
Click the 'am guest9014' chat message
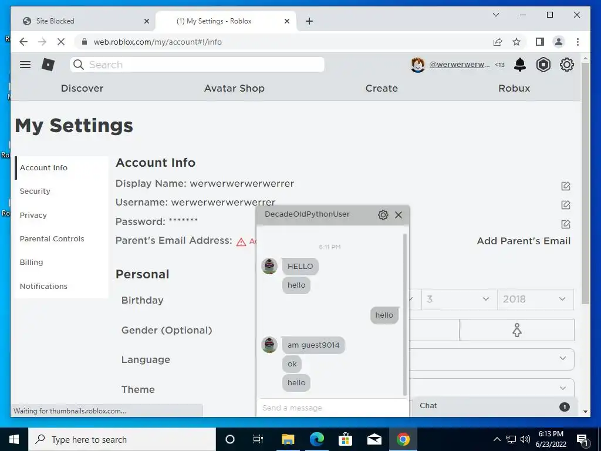(x=313, y=345)
